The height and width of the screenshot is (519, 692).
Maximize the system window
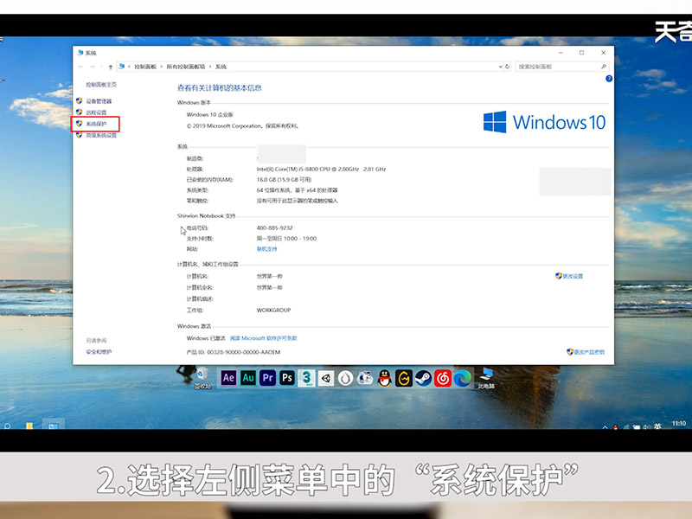click(581, 53)
